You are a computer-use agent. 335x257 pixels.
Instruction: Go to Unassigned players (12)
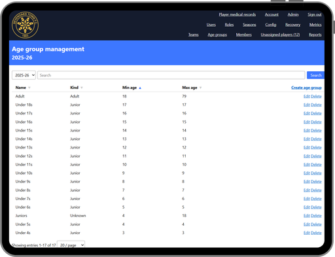[280, 35]
